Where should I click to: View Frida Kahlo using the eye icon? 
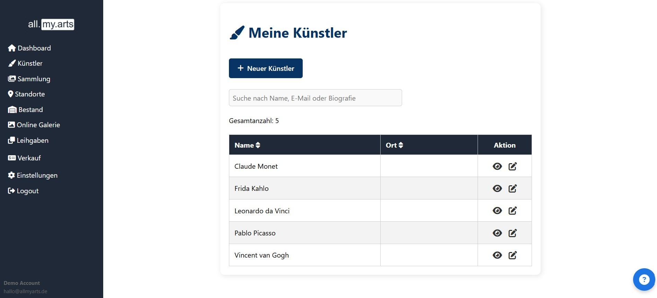(497, 188)
